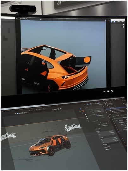This screenshot has height=171, width=128.
Task: Toggle the Passepartout checkbox
Action: pyautogui.click(x=97, y=116)
